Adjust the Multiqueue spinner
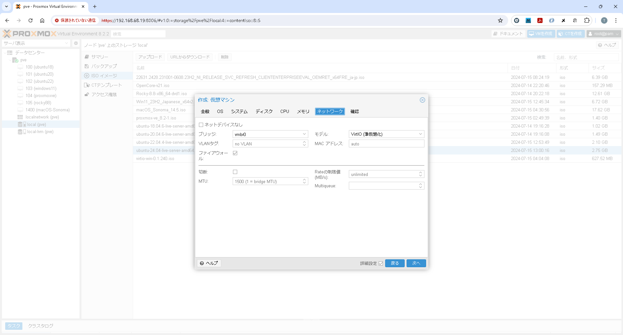This screenshot has width=623, height=335. 421,186
